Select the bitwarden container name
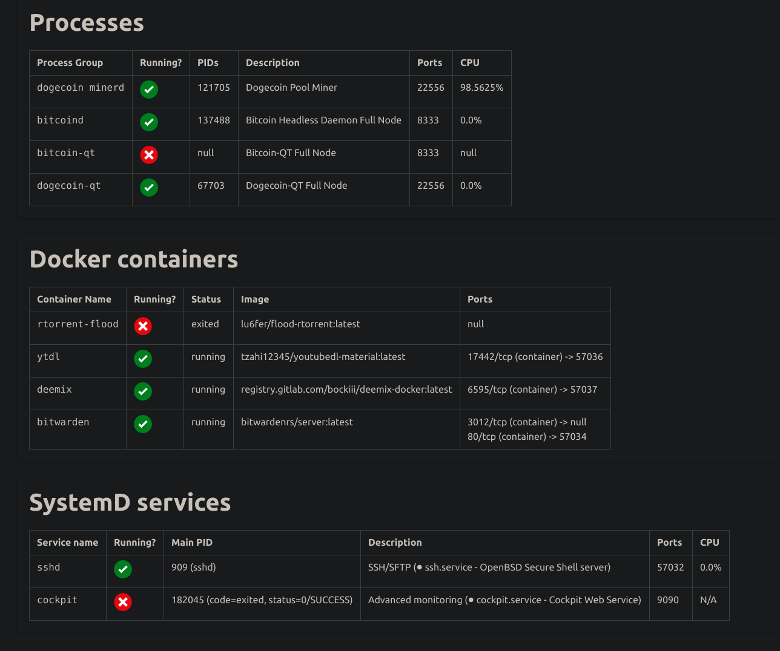This screenshot has height=651, width=780. (x=63, y=422)
